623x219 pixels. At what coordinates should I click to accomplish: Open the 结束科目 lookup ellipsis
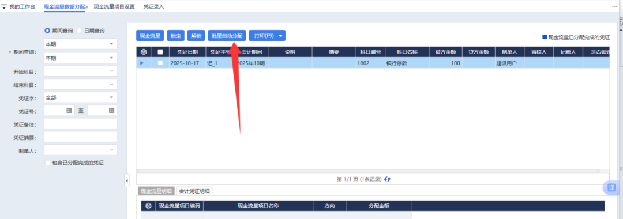pyautogui.click(x=111, y=85)
